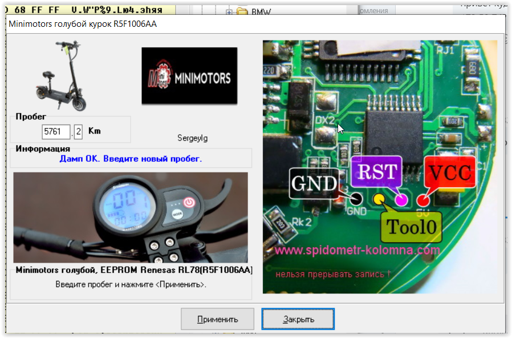This screenshot has height=338, width=512.
Task: Click the VCC label on the board picture
Action: (450, 172)
